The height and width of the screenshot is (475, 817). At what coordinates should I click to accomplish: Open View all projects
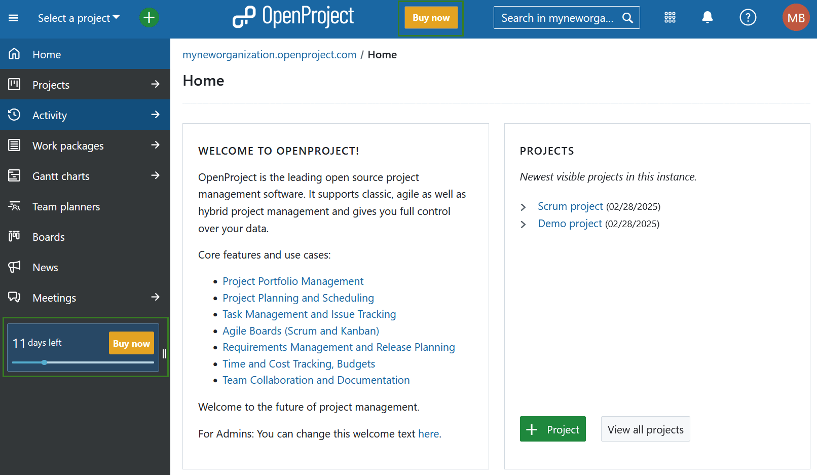(645, 429)
